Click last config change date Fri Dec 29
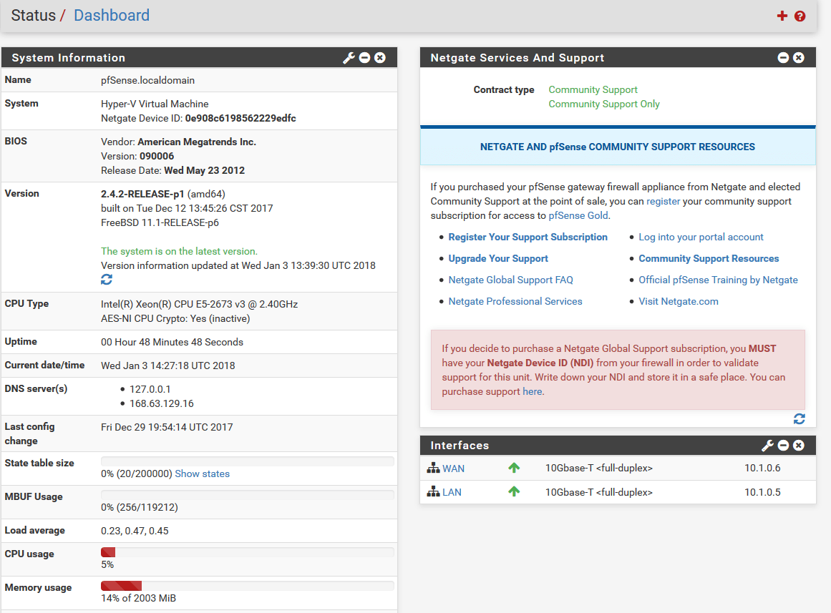The image size is (831, 613). click(x=167, y=427)
